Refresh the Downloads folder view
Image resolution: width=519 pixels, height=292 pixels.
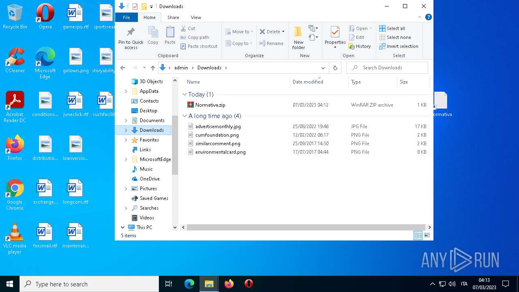click(335, 68)
